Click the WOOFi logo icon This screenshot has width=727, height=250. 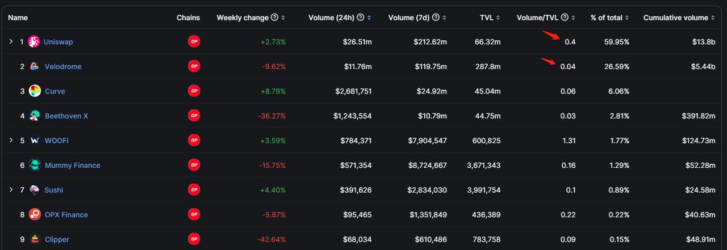tap(35, 140)
